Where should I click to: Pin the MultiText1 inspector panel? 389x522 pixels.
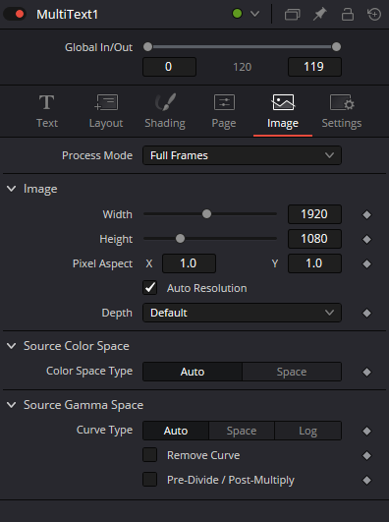click(320, 15)
